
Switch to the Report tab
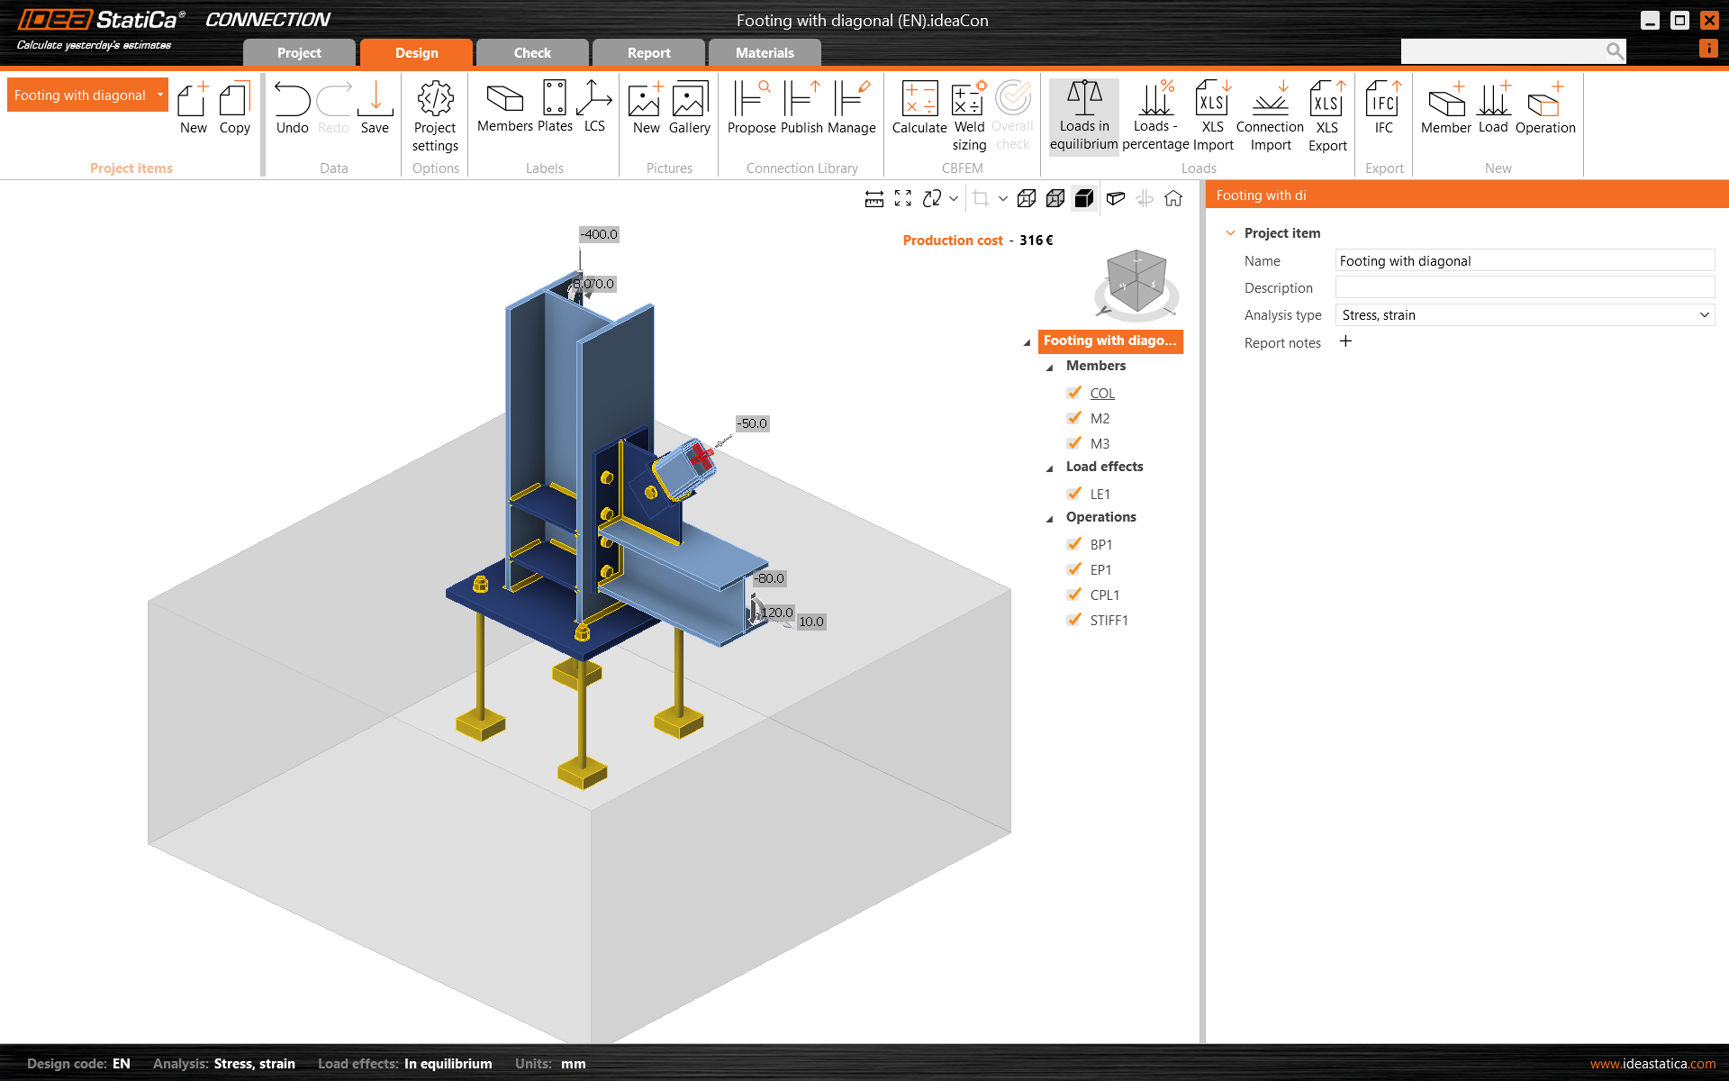click(x=648, y=52)
